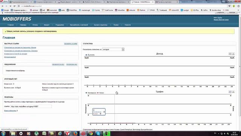241x136 pixels.
Task: Click the add link in Быстрые ссылки header
Action: pyautogui.click(x=71, y=44)
